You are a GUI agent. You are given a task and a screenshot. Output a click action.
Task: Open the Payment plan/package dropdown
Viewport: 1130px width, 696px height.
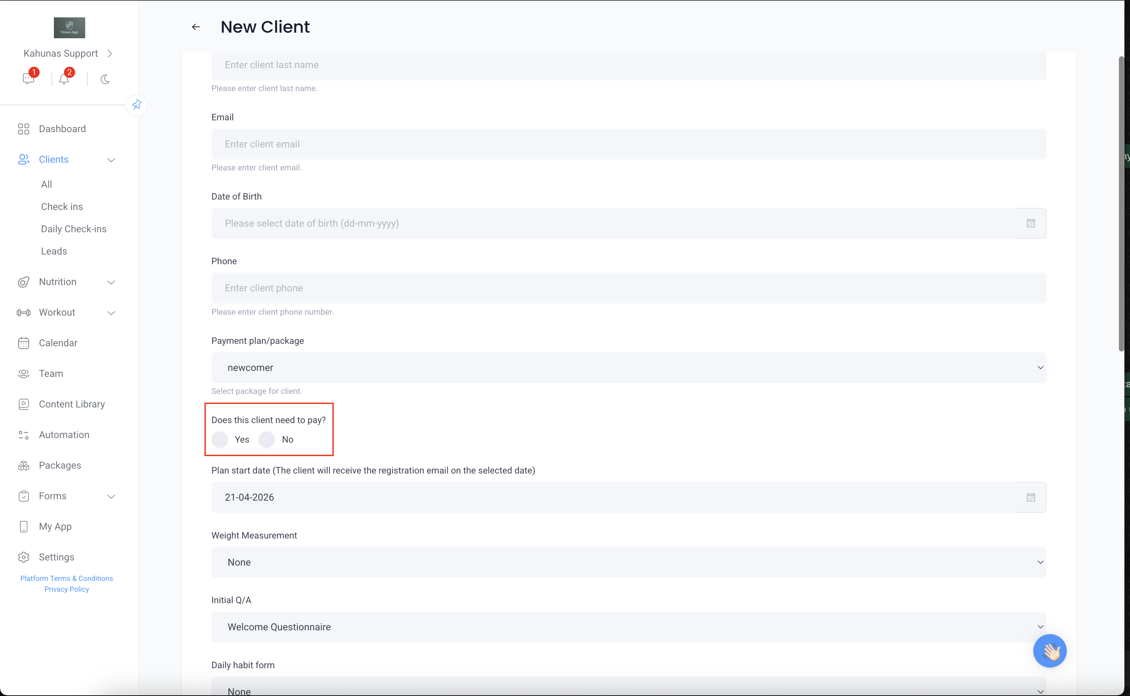tap(628, 367)
